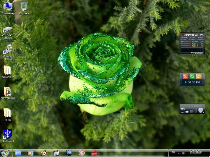Switch the RU language indicator in tray

point(173,152)
